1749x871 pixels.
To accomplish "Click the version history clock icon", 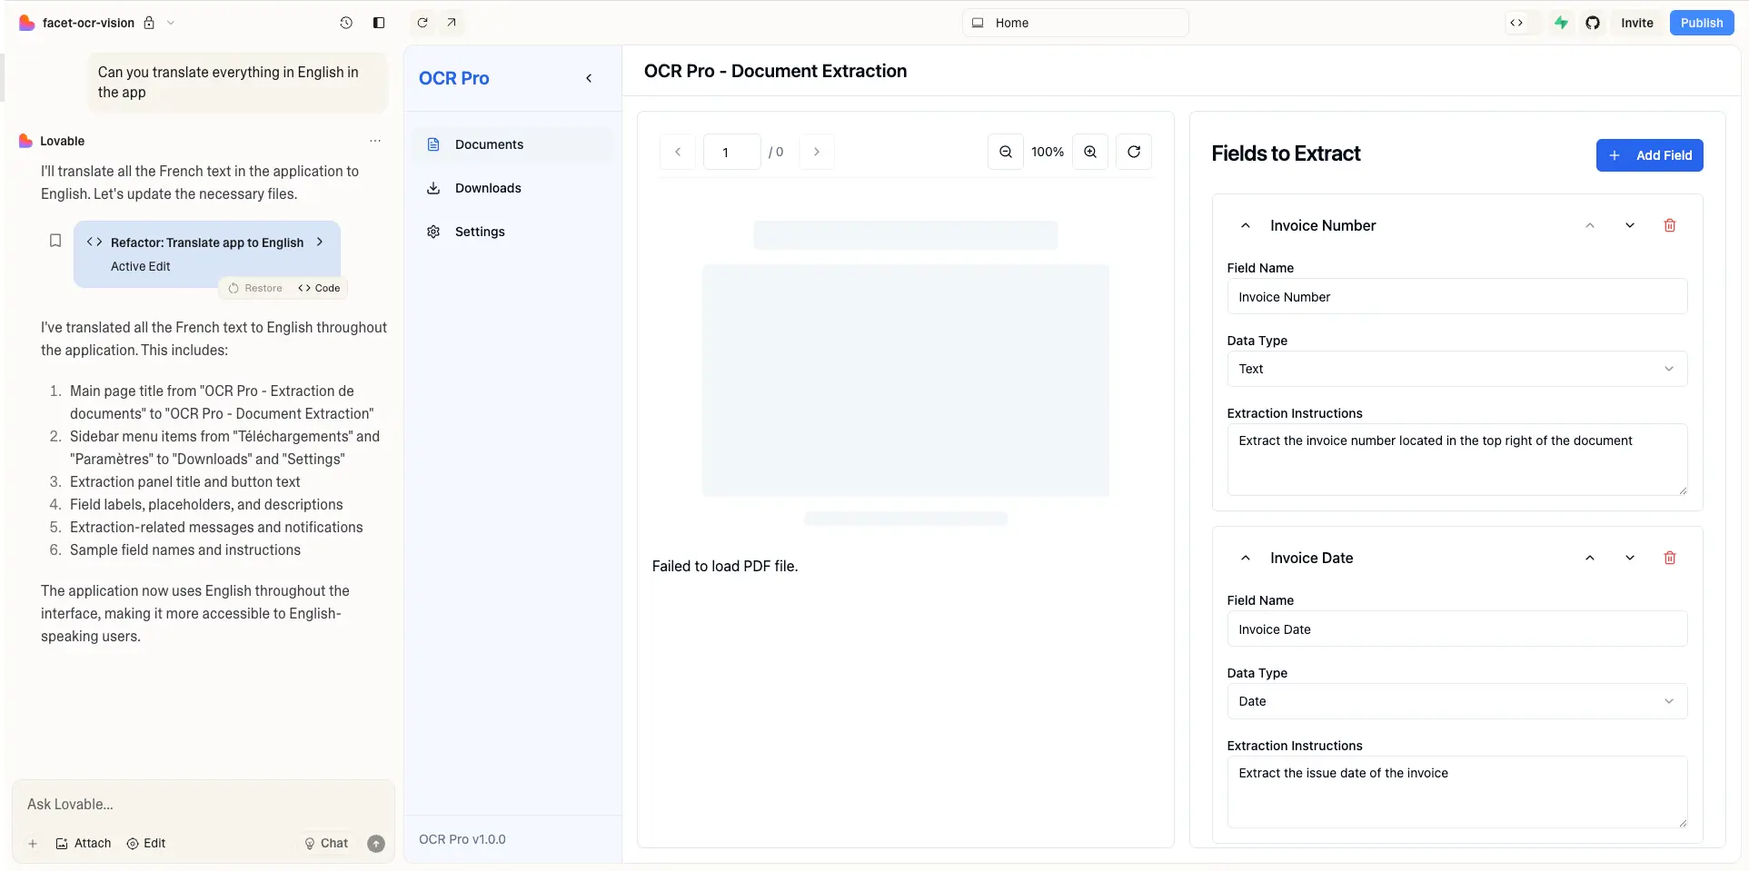I will [x=346, y=23].
